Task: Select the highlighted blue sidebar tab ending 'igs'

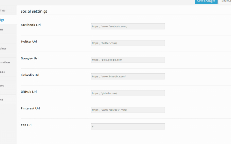Action: point(8,20)
